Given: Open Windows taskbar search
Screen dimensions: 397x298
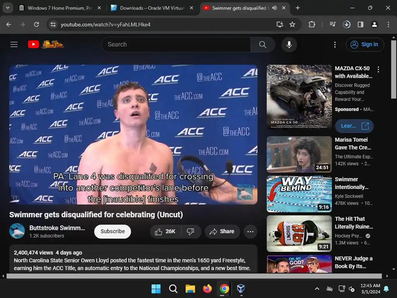Looking at the screenshot, I should (x=173, y=289).
